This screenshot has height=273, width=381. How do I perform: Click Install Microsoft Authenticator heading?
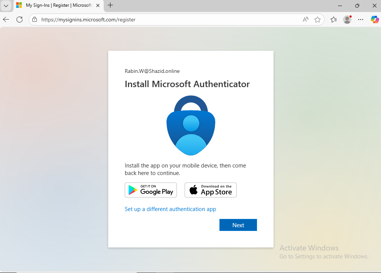[x=187, y=84]
